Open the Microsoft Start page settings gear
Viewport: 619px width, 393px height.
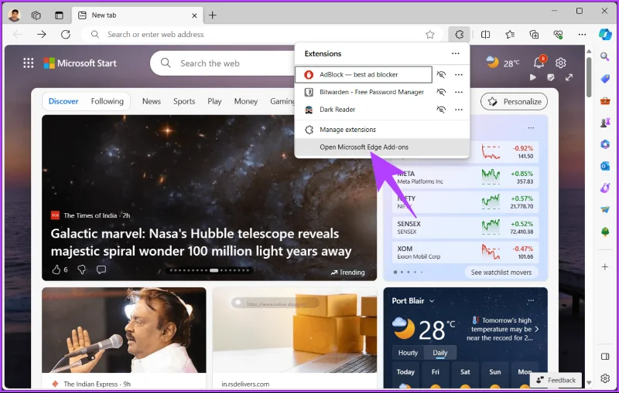tap(560, 63)
